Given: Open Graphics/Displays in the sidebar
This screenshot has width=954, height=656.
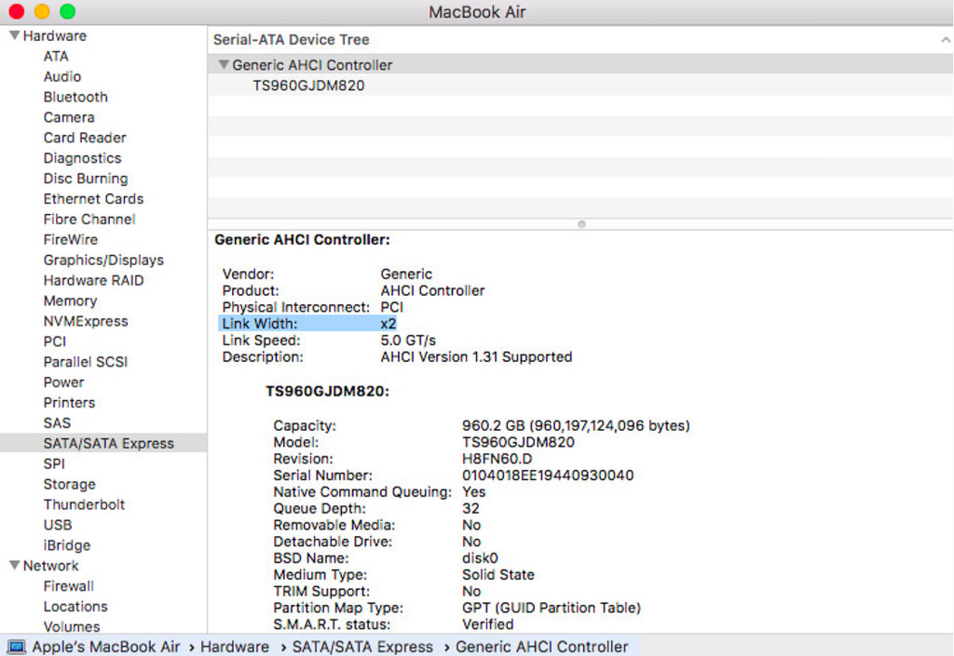Looking at the screenshot, I should coord(103,260).
